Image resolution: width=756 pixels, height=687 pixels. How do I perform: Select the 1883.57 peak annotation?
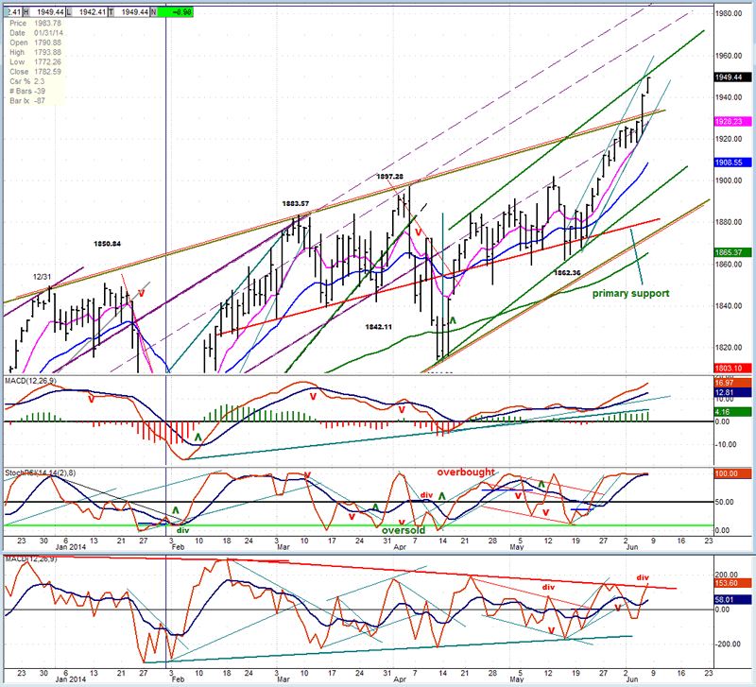point(296,203)
